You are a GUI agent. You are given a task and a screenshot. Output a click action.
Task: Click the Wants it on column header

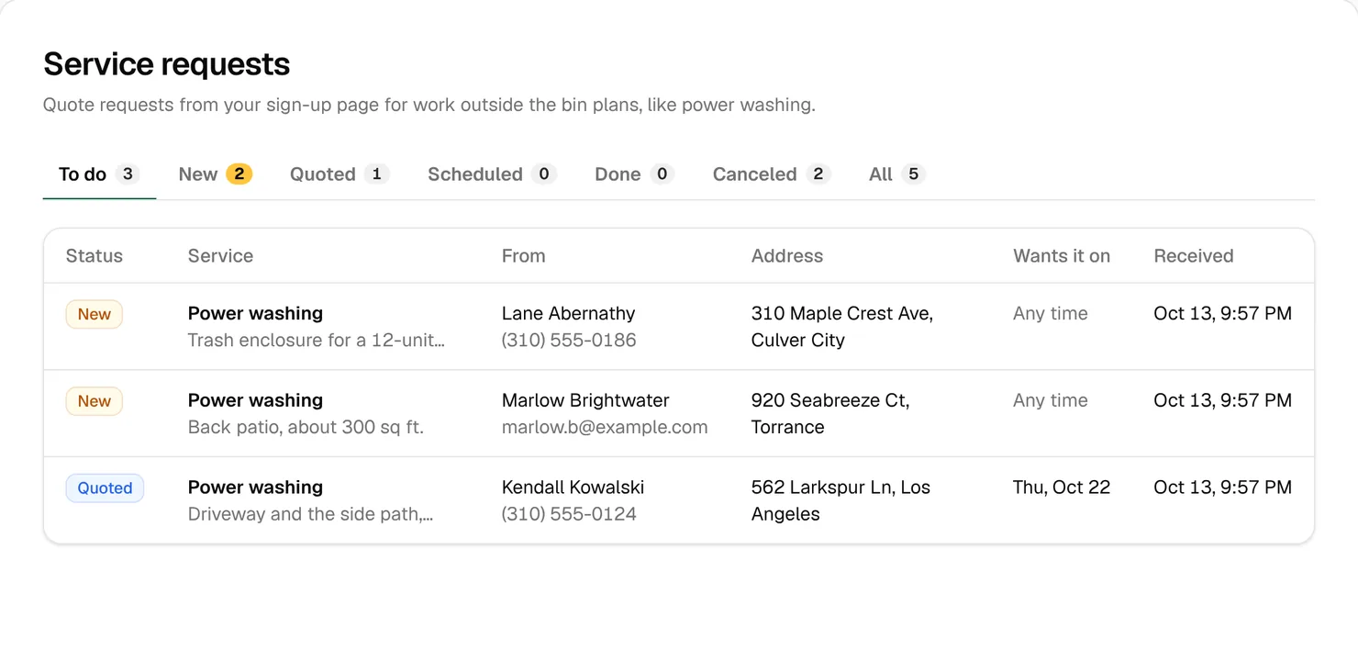coord(1062,256)
